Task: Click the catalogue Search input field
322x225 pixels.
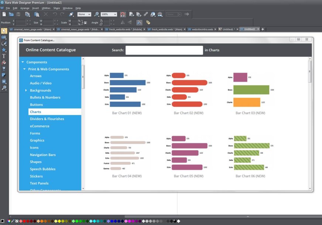Action: coord(164,50)
